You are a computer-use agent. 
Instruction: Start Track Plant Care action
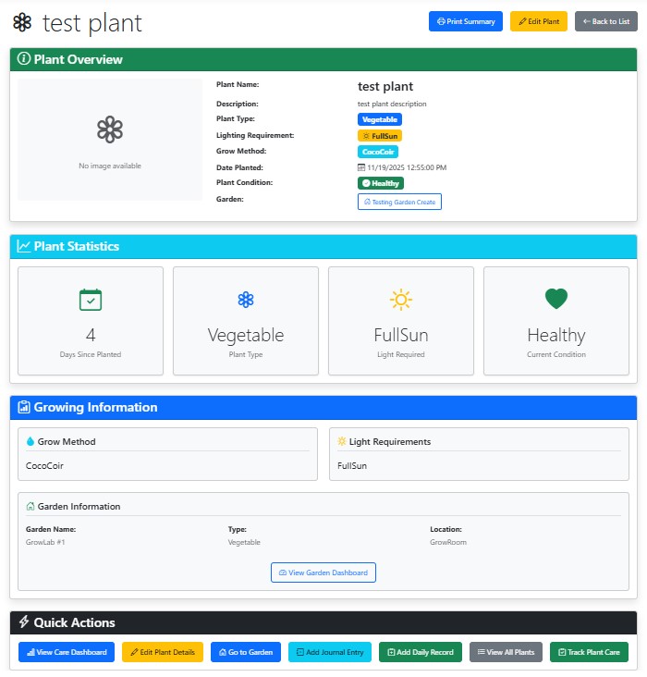589,652
